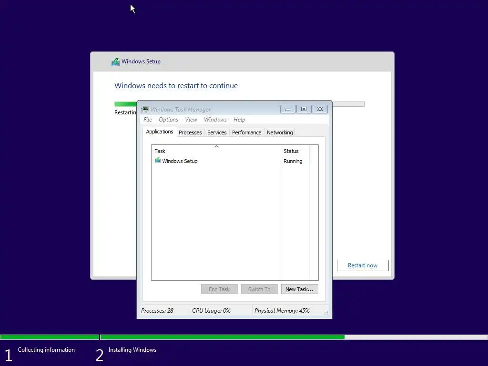Open the View menu
The image size is (488, 366).
tap(191, 120)
